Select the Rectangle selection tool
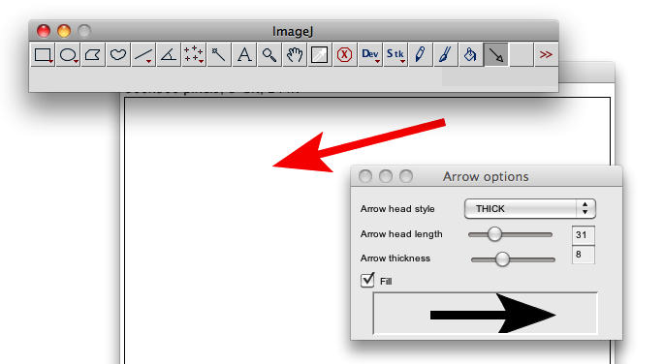This screenshot has height=364, width=664. pos(43,54)
